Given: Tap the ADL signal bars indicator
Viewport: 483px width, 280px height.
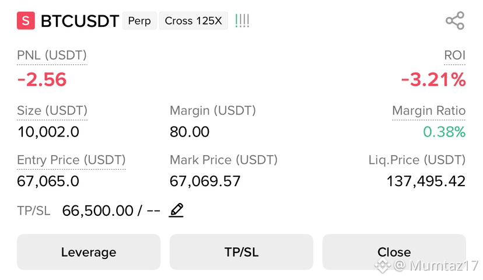Looking at the screenshot, I should 242,20.
